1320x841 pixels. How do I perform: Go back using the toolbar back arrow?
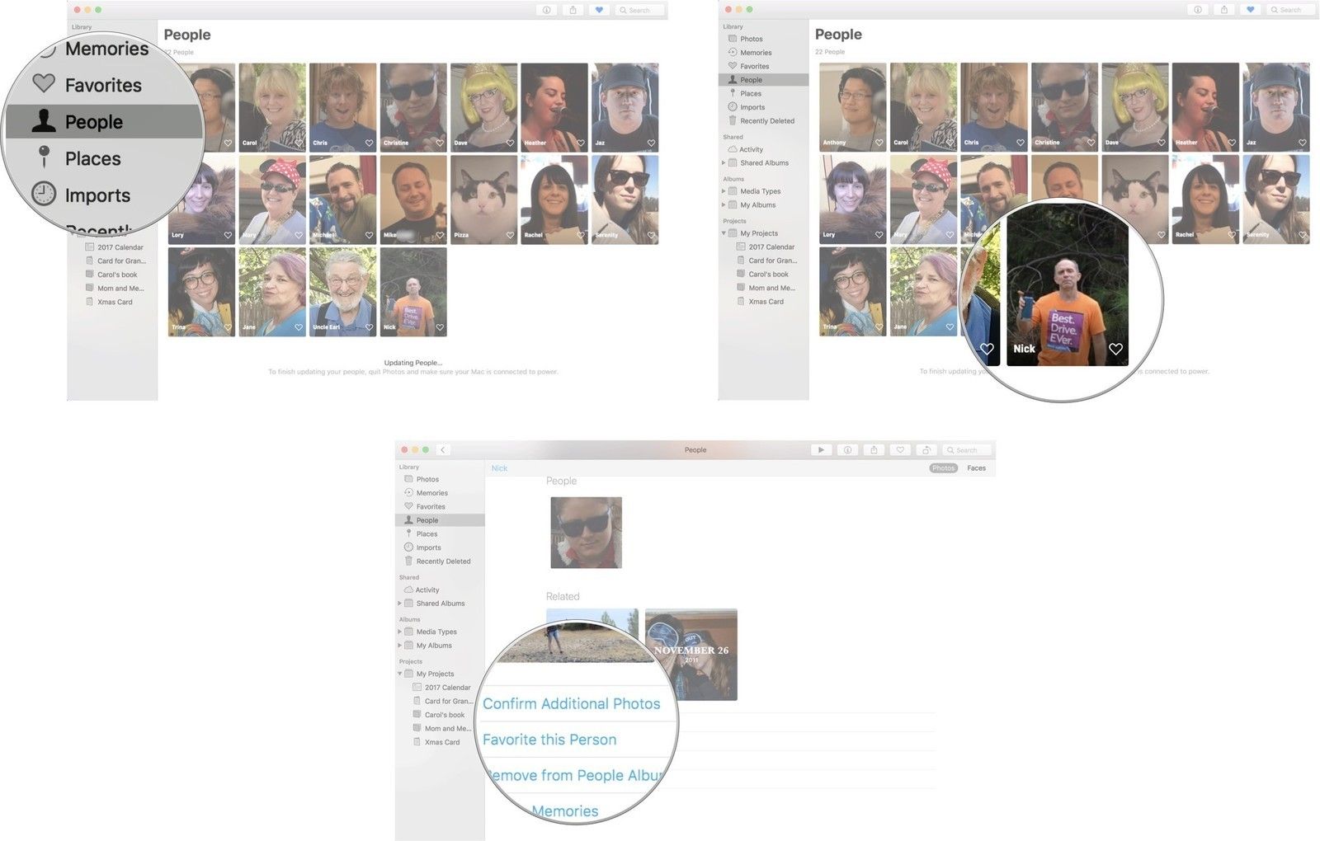(x=443, y=450)
